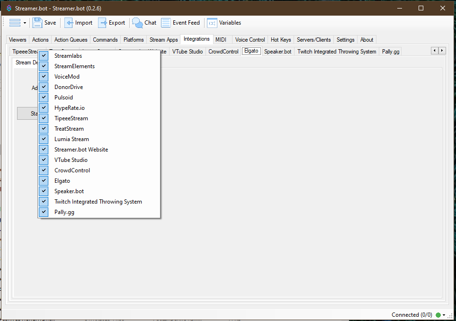Toggle the Elgato checkbox in list
The width and height of the screenshot is (456, 321).
[44, 181]
